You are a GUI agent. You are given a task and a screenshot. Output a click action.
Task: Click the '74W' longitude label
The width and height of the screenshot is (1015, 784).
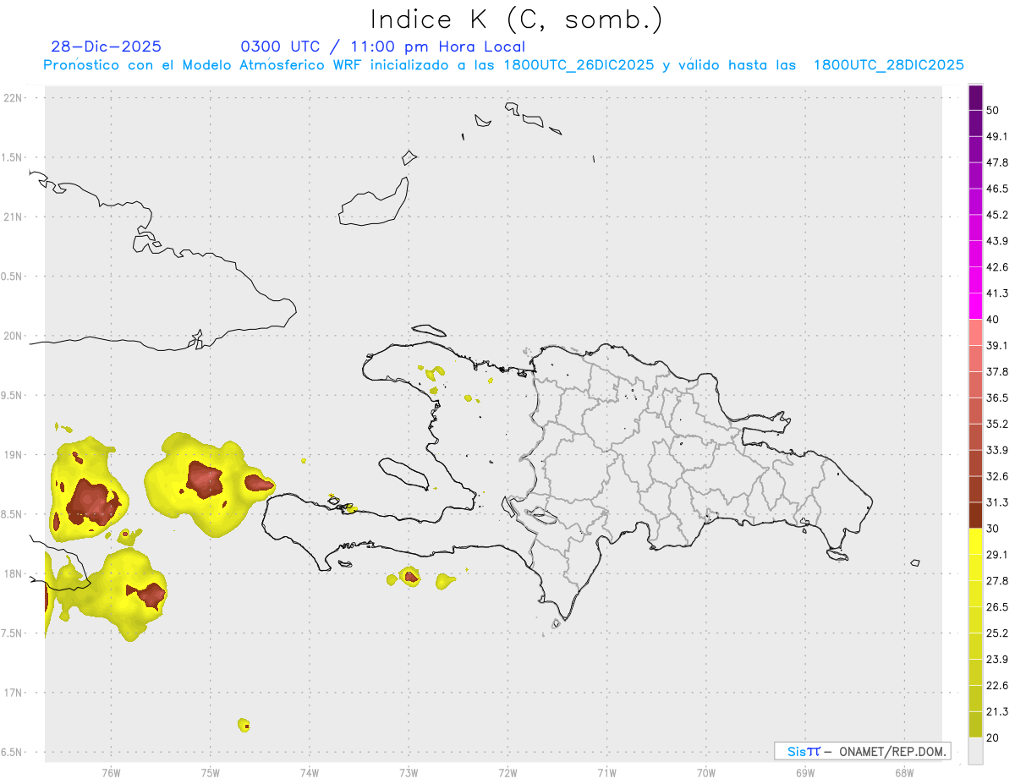(309, 774)
